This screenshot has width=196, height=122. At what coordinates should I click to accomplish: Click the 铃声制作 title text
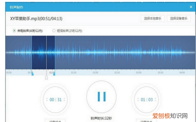pyautogui.click(x=16, y=7)
